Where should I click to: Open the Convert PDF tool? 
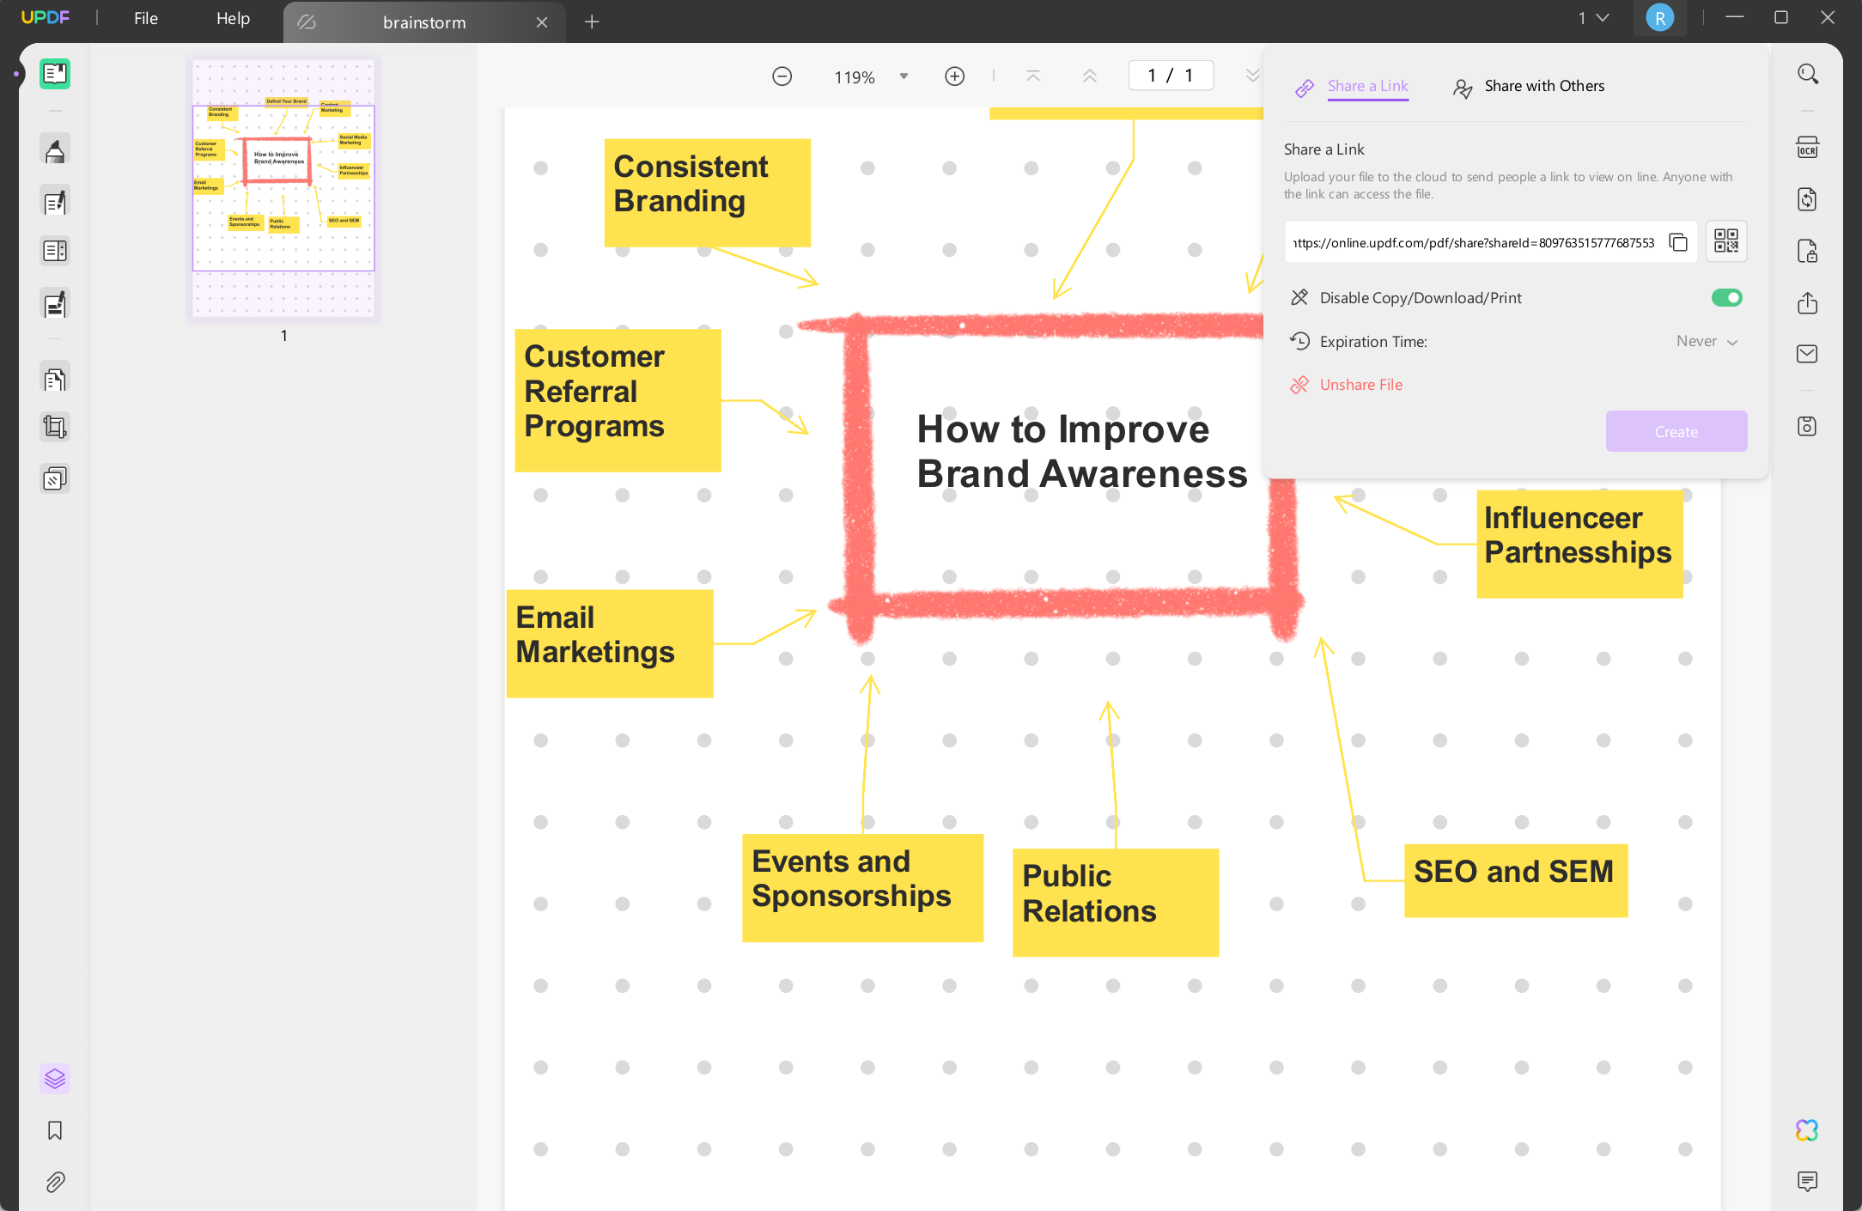pyautogui.click(x=1807, y=199)
